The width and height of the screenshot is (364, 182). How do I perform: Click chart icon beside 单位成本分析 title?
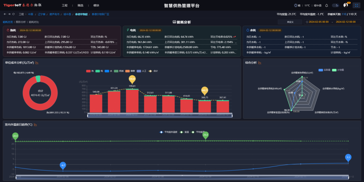pos(37,63)
